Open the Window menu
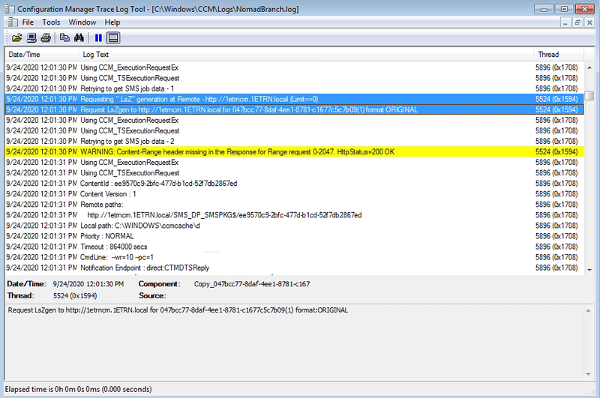Screen dimensions: 600x398 pyautogui.click(x=82, y=22)
